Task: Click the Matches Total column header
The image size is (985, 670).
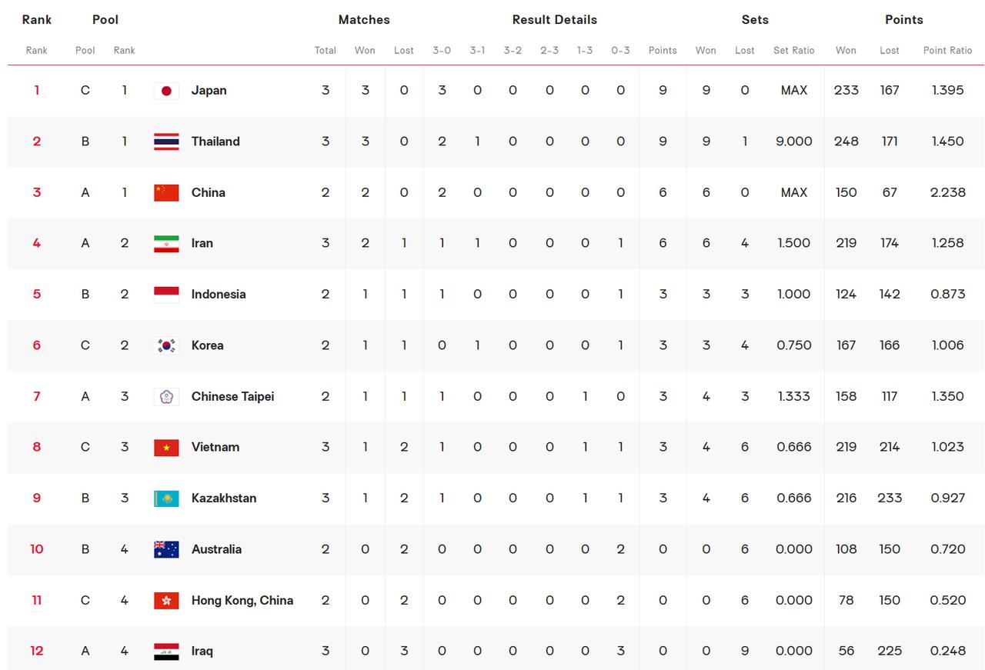Action: click(x=326, y=50)
